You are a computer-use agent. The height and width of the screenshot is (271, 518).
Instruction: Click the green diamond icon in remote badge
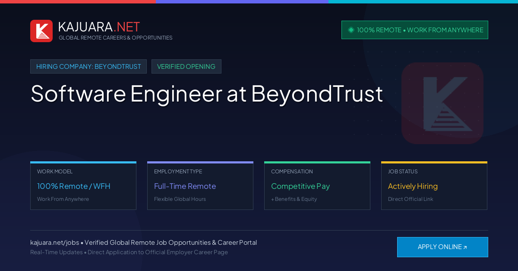point(351,30)
